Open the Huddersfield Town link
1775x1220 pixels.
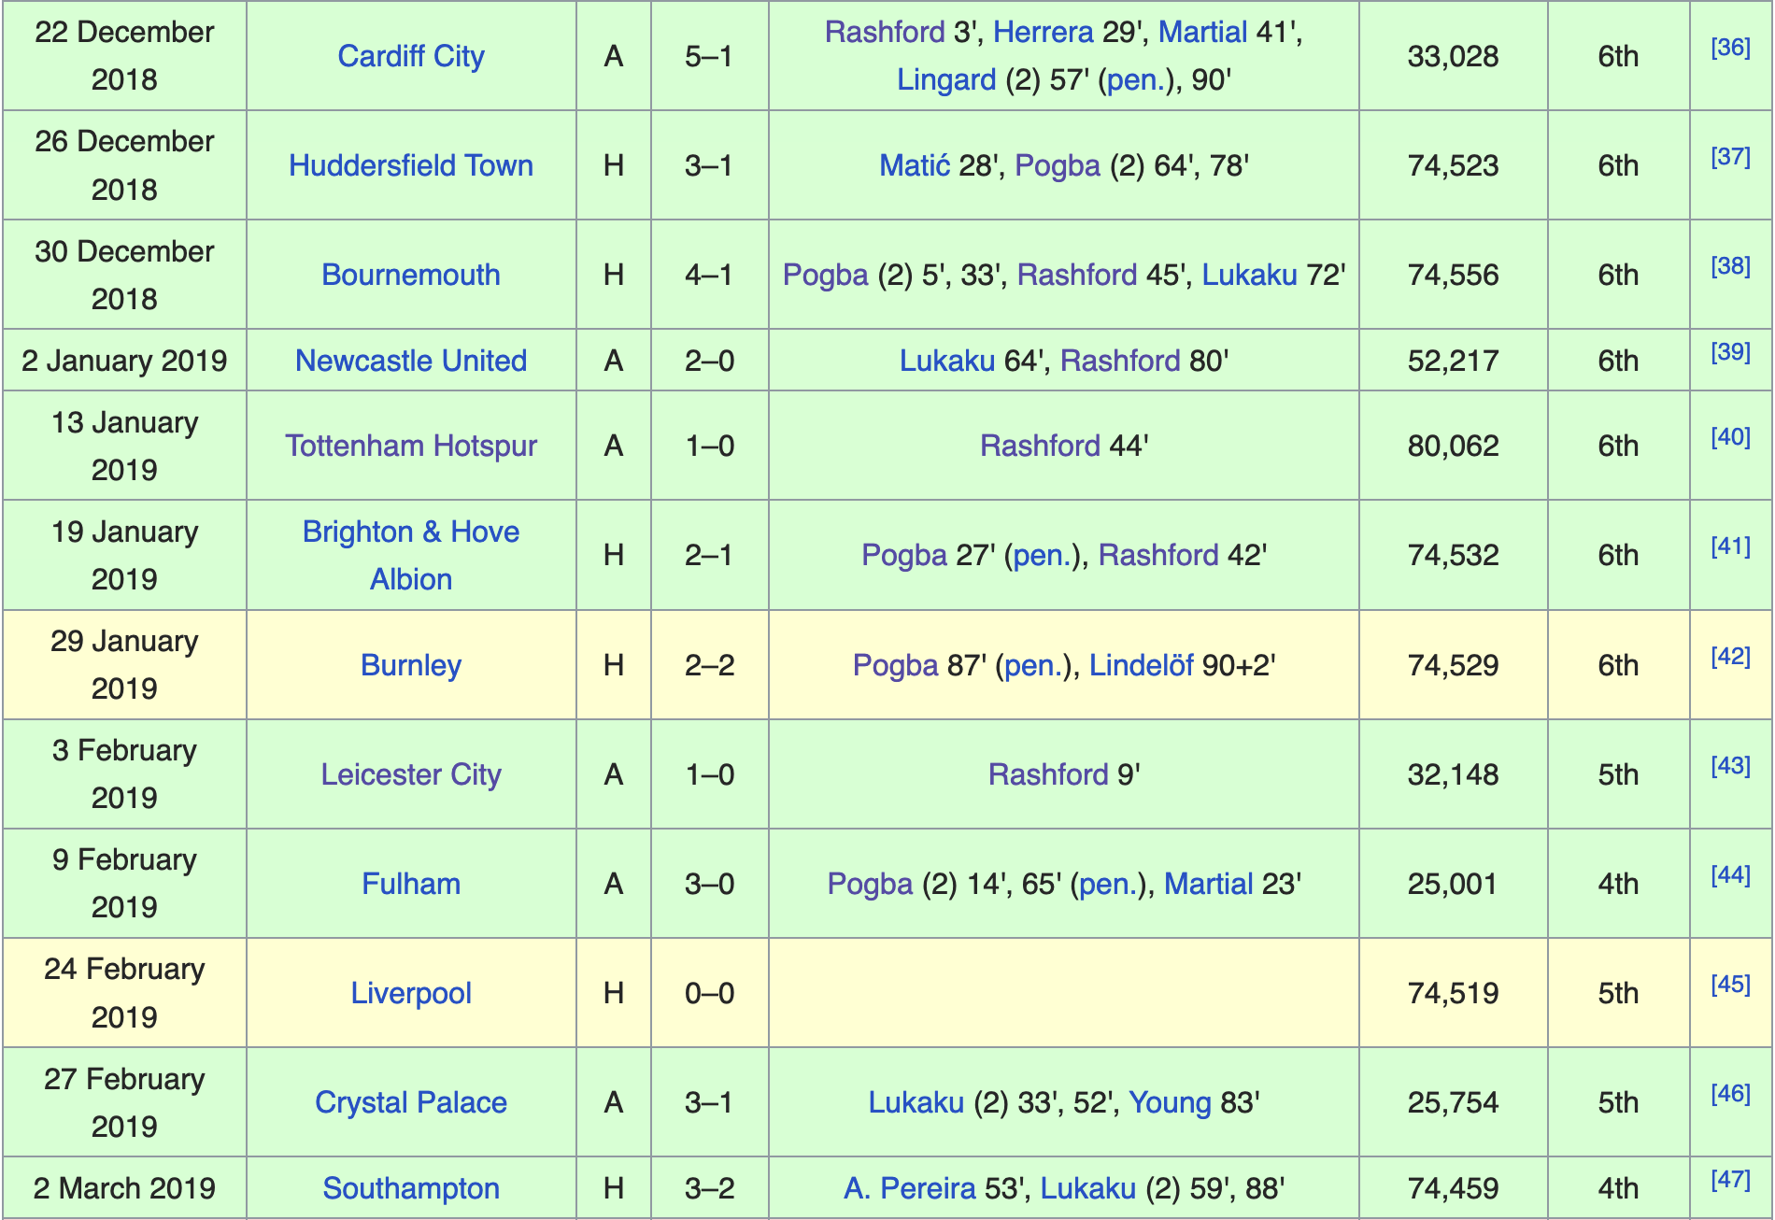[411, 165]
